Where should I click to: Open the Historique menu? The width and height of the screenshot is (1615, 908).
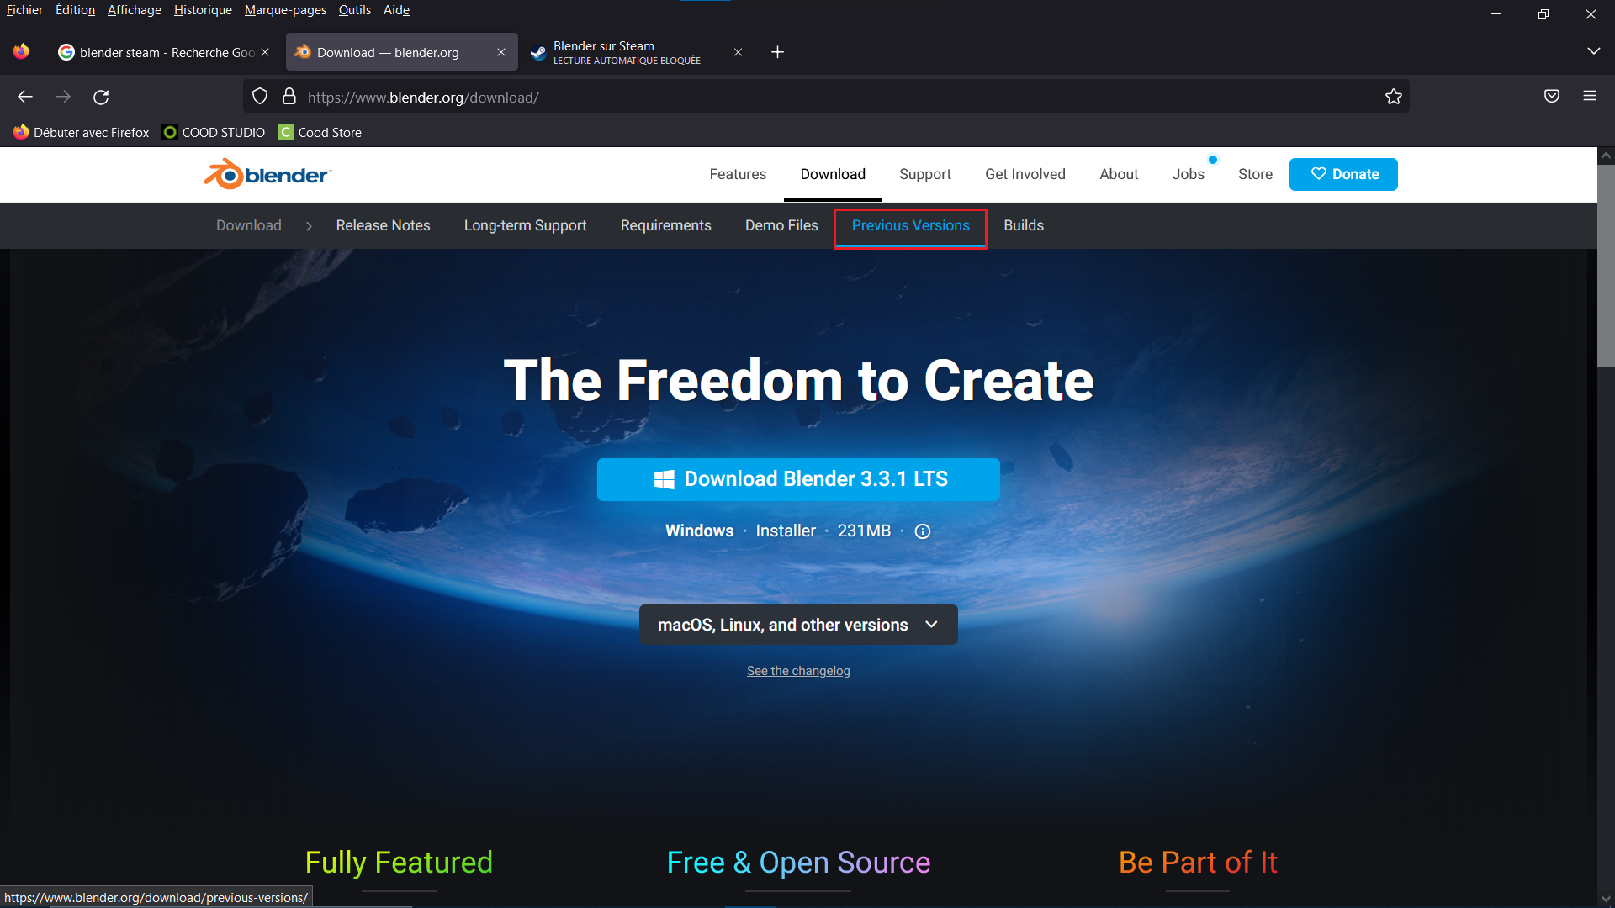coord(203,10)
